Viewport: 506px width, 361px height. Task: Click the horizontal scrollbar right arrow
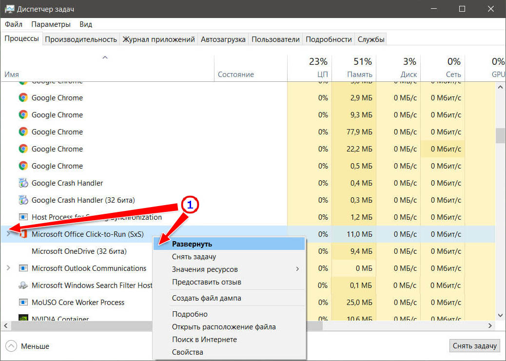click(x=490, y=325)
